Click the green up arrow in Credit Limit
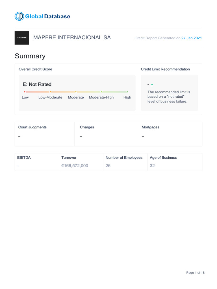The image size is (217, 289). point(152,85)
